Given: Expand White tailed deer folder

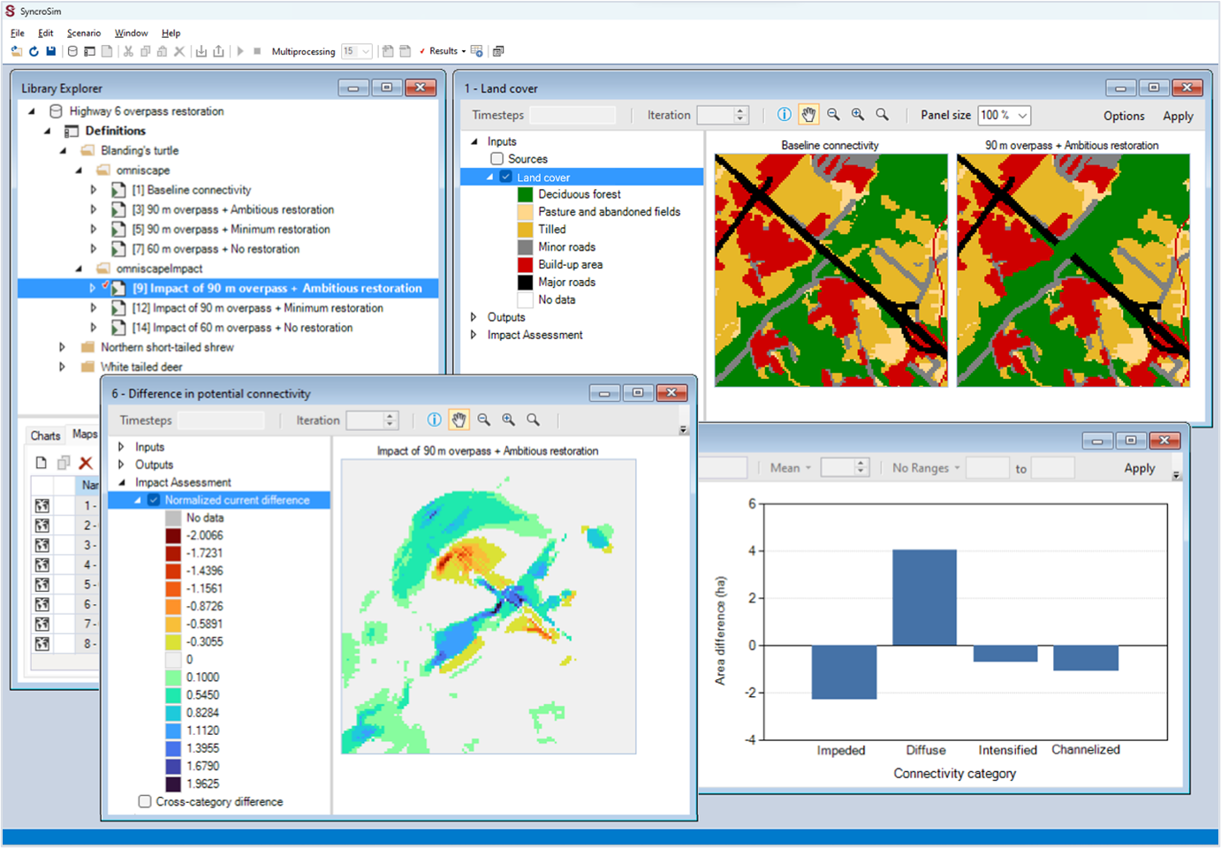Looking at the screenshot, I should [x=62, y=367].
